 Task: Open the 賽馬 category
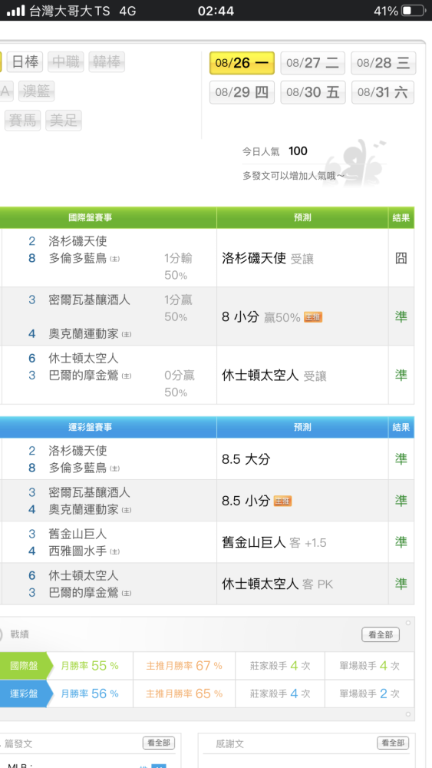pyautogui.click(x=23, y=121)
